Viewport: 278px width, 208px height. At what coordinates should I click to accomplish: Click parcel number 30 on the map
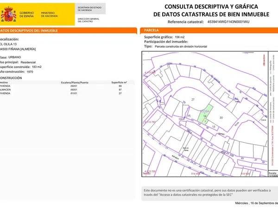221,117
